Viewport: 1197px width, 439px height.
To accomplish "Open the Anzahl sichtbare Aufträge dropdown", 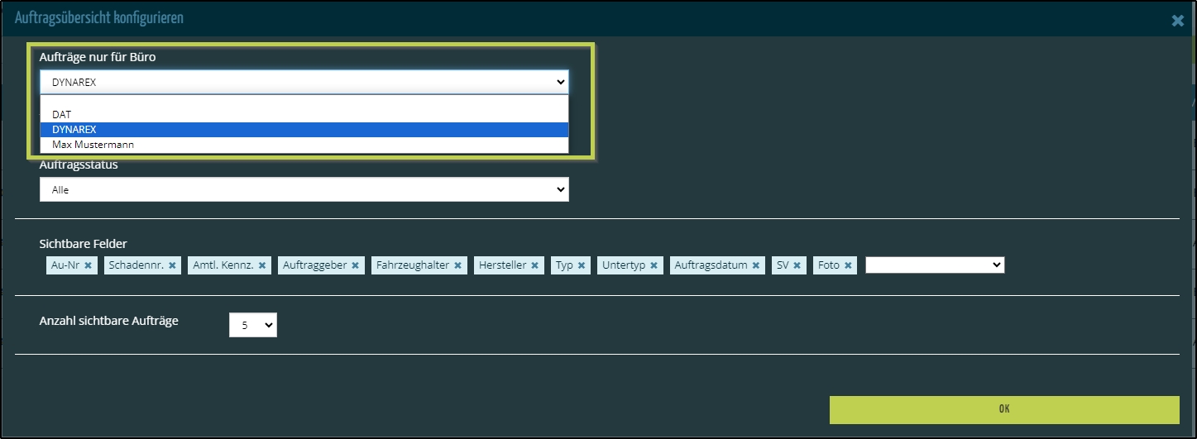I will point(253,325).
